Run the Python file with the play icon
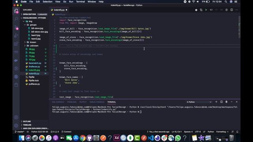The height and width of the screenshot is (142, 253). pos(206,10)
